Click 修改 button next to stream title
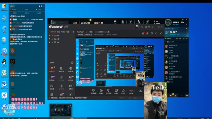Viewport: 212px width, 119px height. [91, 32]
